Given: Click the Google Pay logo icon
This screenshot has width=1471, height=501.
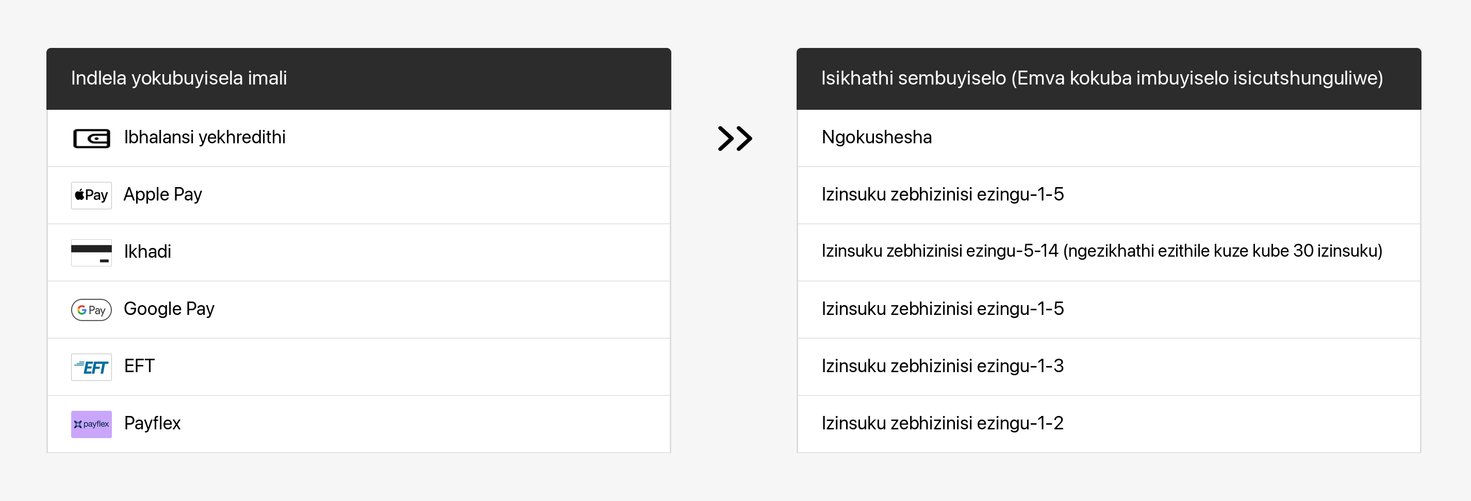Looking at the screenshot, I should tap(91, 310).
